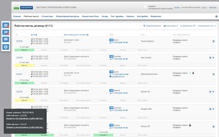Click the Встреча stage in Chevrolet Niva row
The height and width of the screenshot is (137, 219).
coord(44,83)
